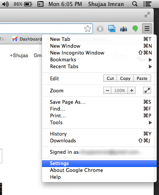Click the Paste button in Edit row
The image size is (159, 195).
(142, 78)
